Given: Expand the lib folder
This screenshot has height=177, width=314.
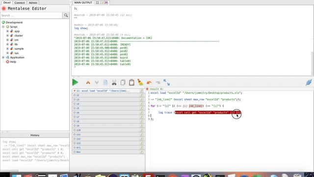Looking at the screenshot, I should [8, 44].
